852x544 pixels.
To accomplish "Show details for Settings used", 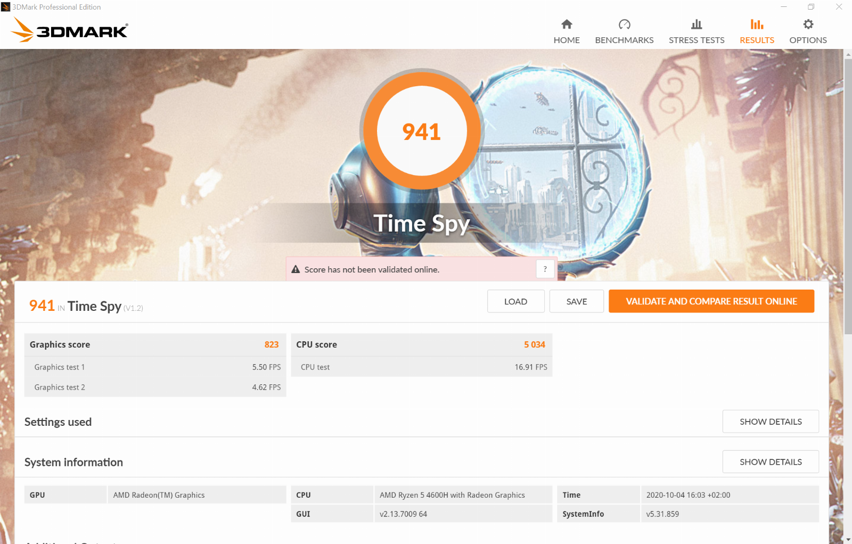I will (x=771, y=422).
